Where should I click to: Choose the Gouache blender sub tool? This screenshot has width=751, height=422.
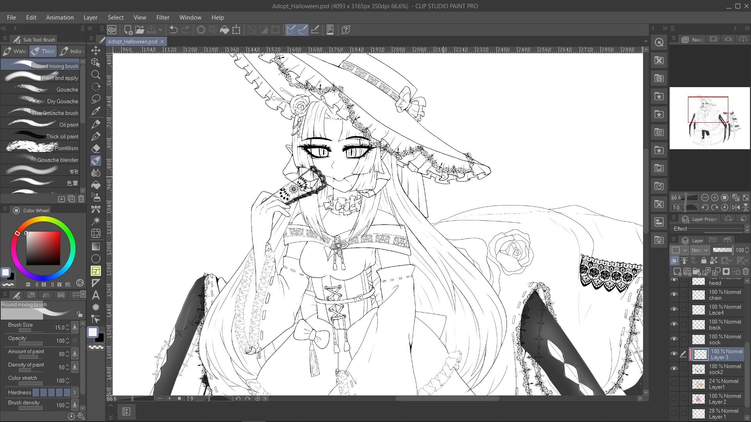tap(40, 160)
